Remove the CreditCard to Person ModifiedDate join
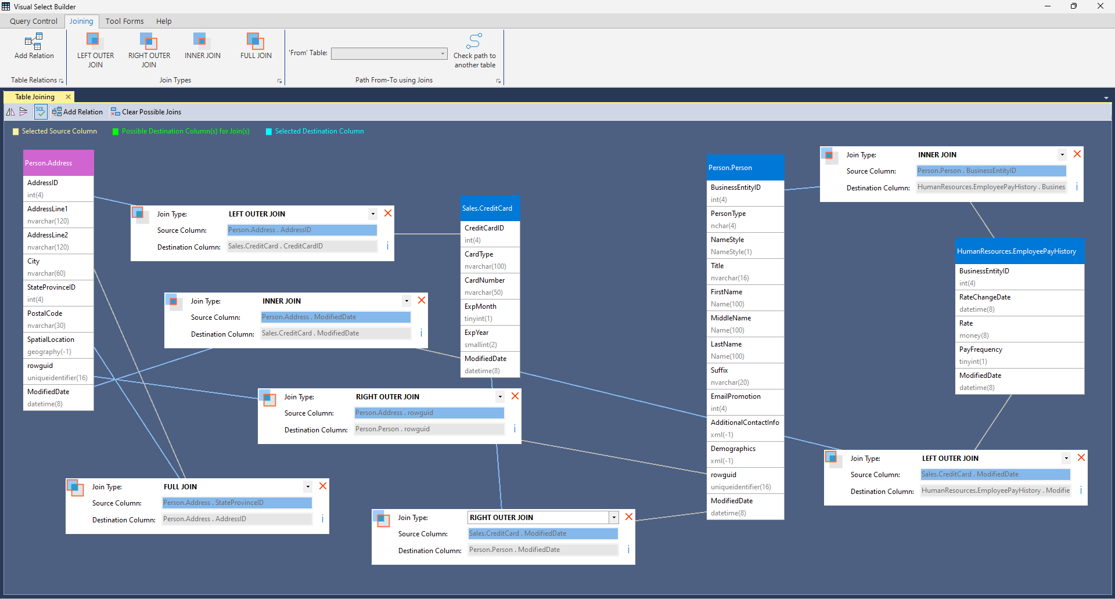 629,517
